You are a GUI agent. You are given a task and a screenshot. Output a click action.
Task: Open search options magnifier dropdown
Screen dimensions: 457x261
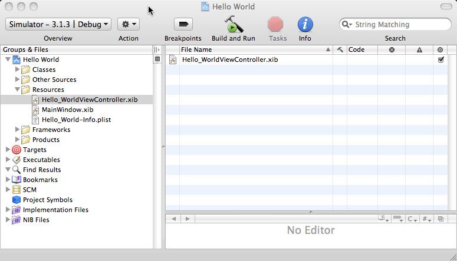(x=347, y=25)
